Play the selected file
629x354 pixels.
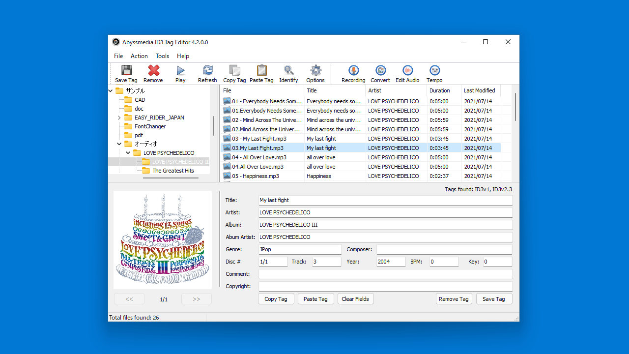[180, 70]
